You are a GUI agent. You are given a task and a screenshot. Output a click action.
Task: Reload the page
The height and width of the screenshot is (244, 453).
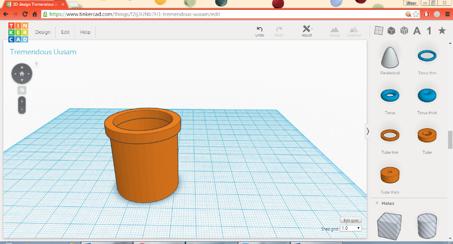[25, 14]
